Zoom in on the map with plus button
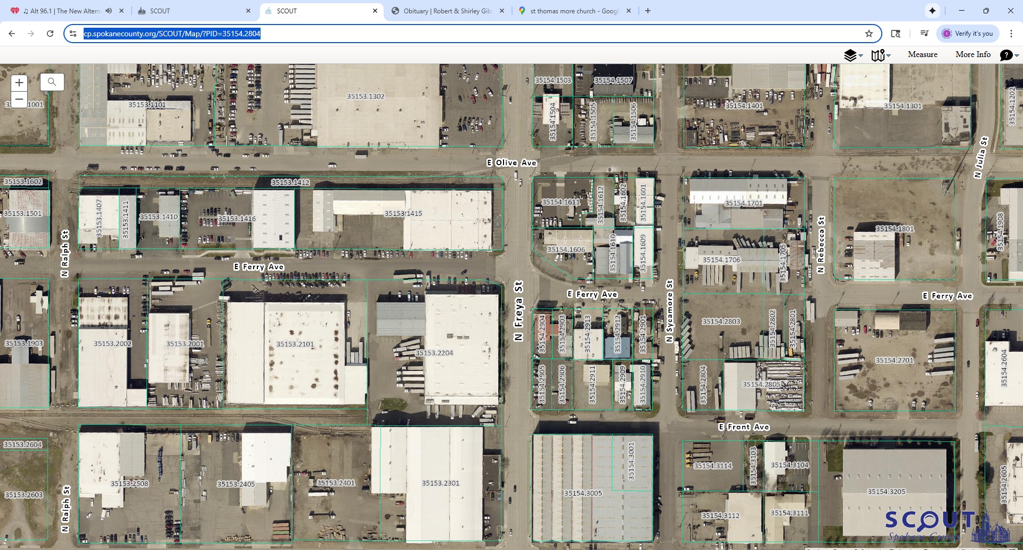The height and width of the screenshot is (550, 1023). [x=19, y=83]
